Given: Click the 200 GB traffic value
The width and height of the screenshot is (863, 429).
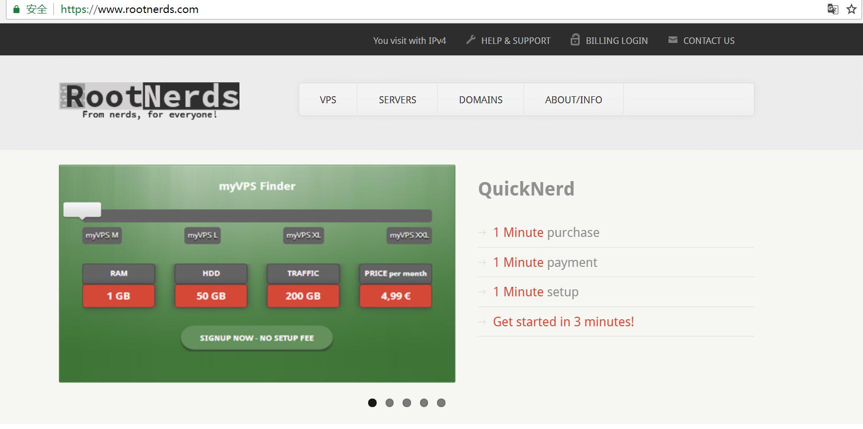Looking at the screenshot, I should click(x=303, y=296).
